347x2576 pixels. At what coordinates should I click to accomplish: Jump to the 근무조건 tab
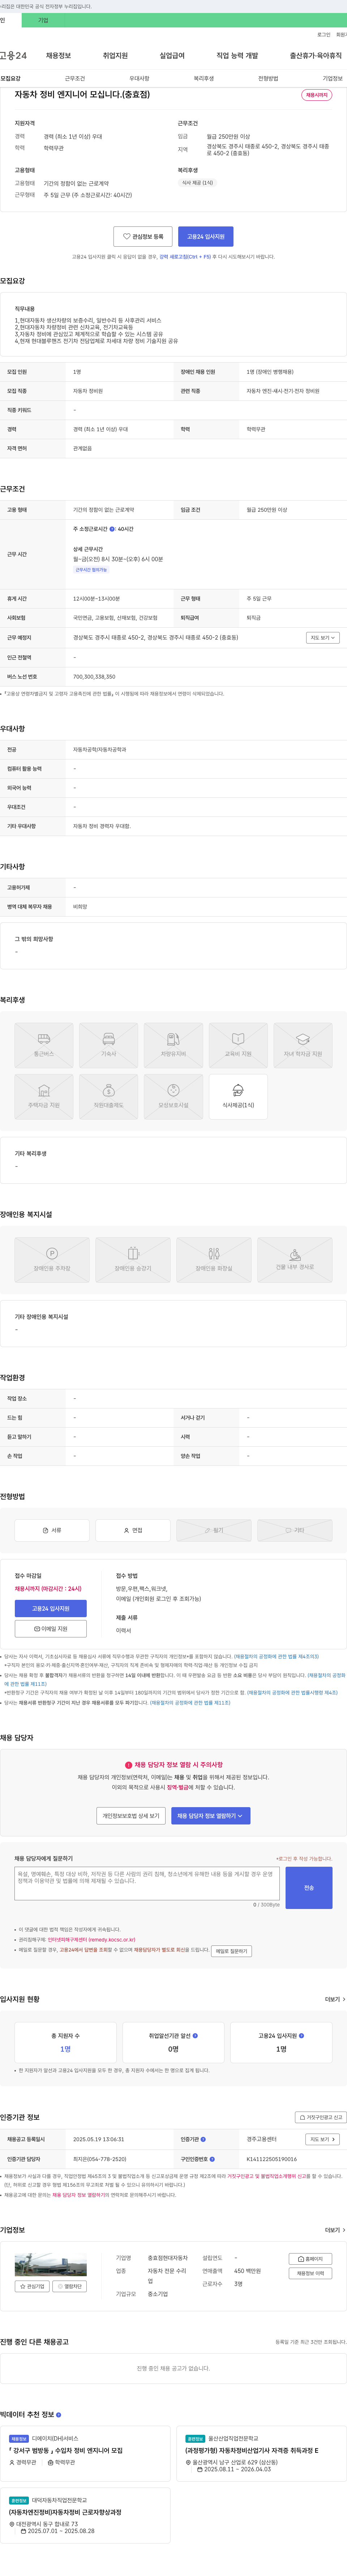point(75,78)
